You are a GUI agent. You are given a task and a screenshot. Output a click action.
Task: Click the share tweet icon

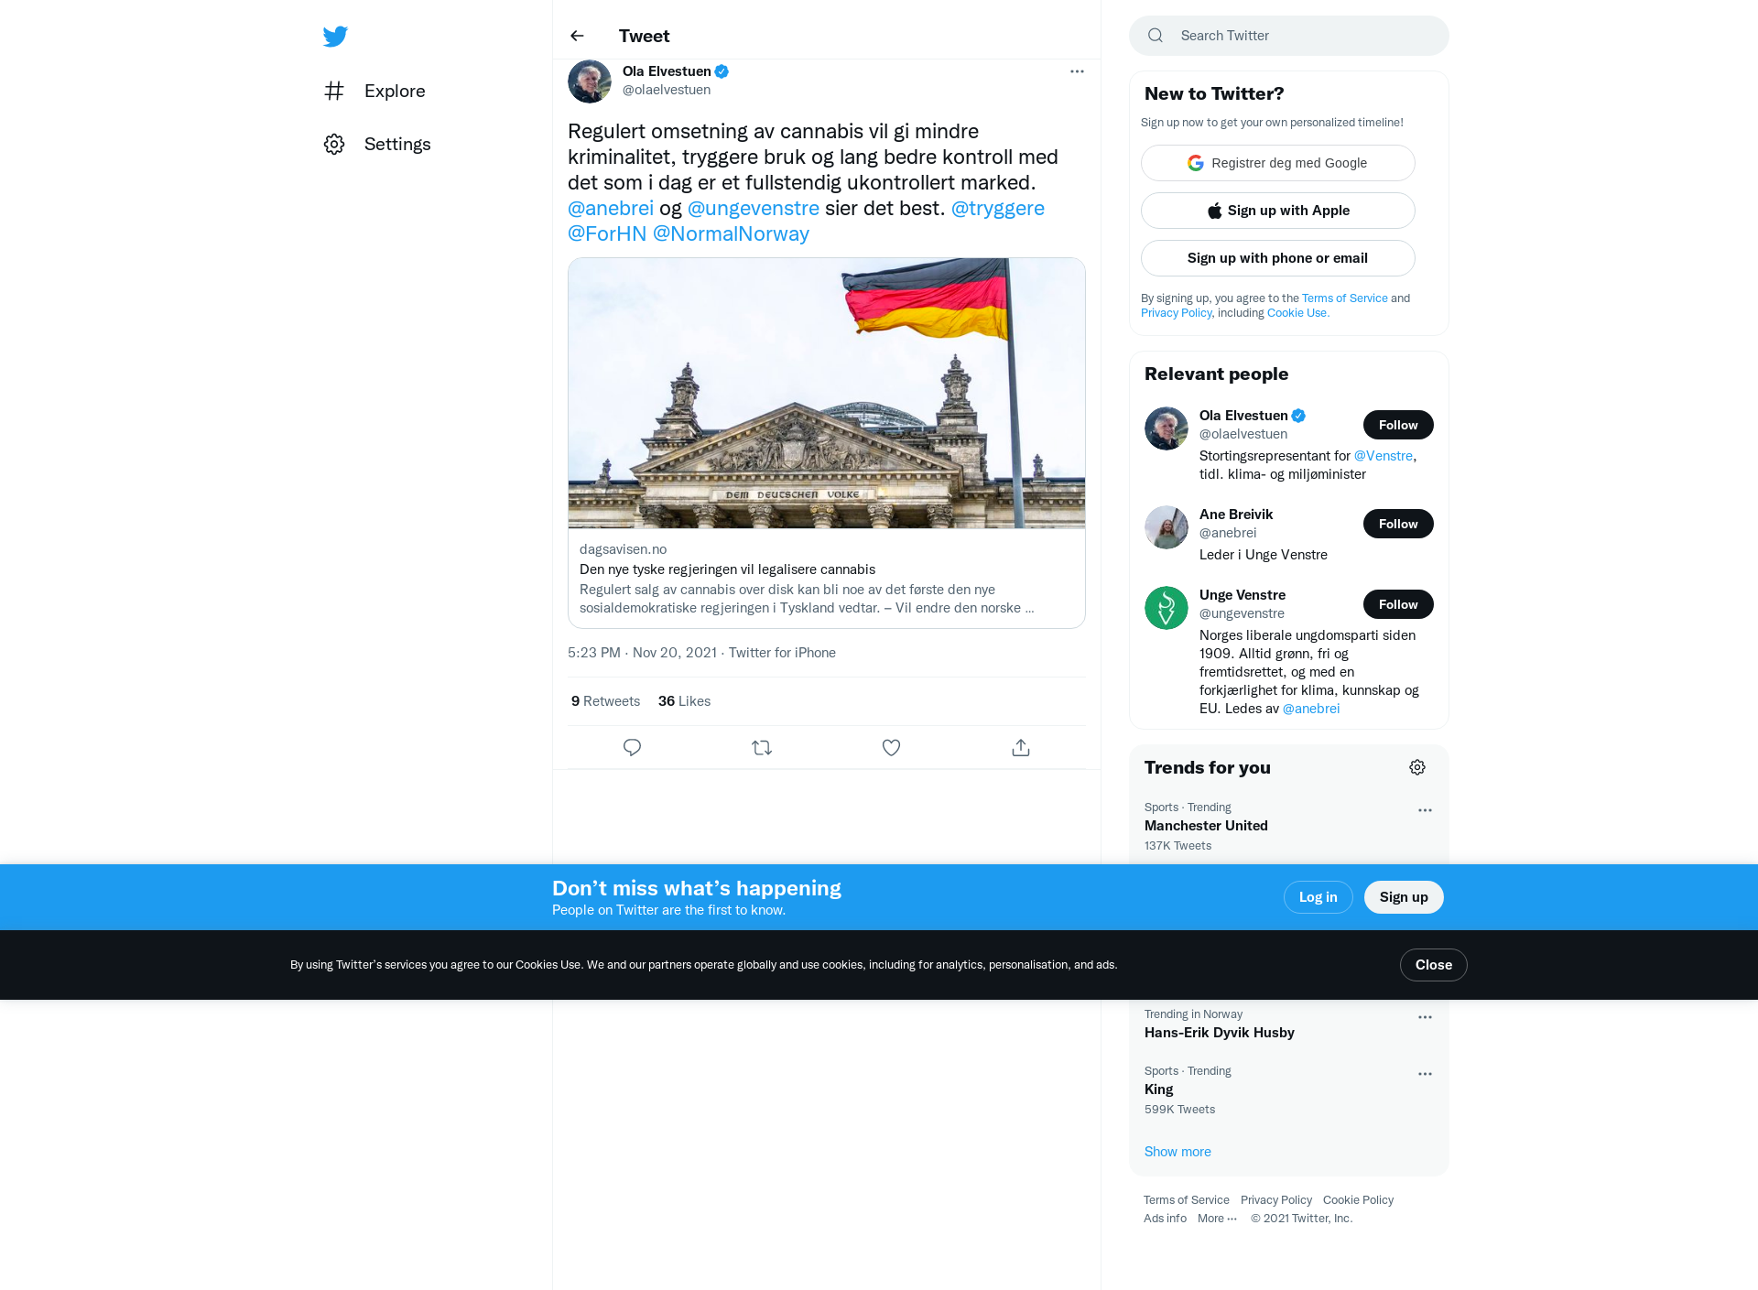[x=1021, y=747]
